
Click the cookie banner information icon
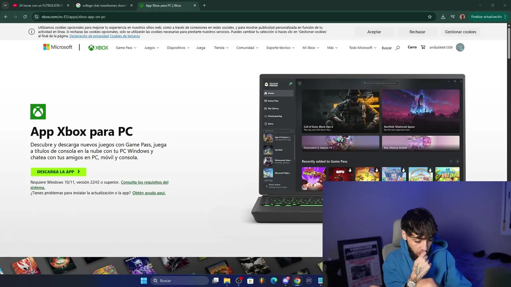click(32, 32)
